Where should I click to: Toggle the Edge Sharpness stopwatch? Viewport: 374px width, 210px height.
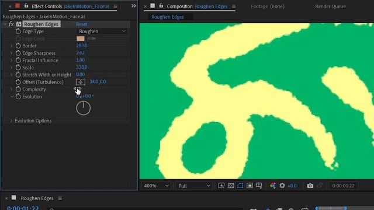18,53
